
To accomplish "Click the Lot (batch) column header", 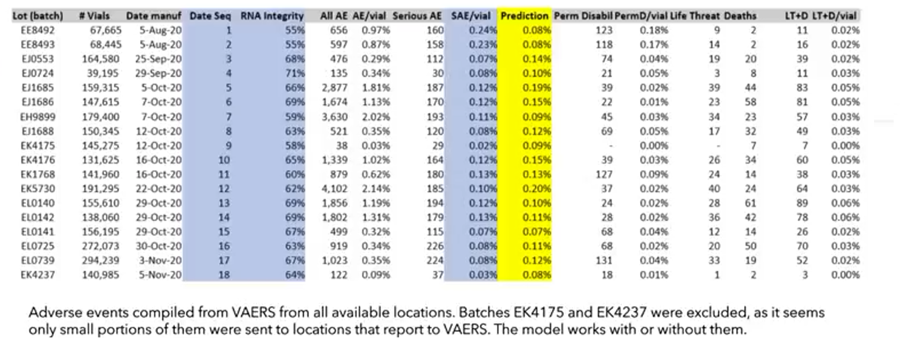I will point(38,16).
